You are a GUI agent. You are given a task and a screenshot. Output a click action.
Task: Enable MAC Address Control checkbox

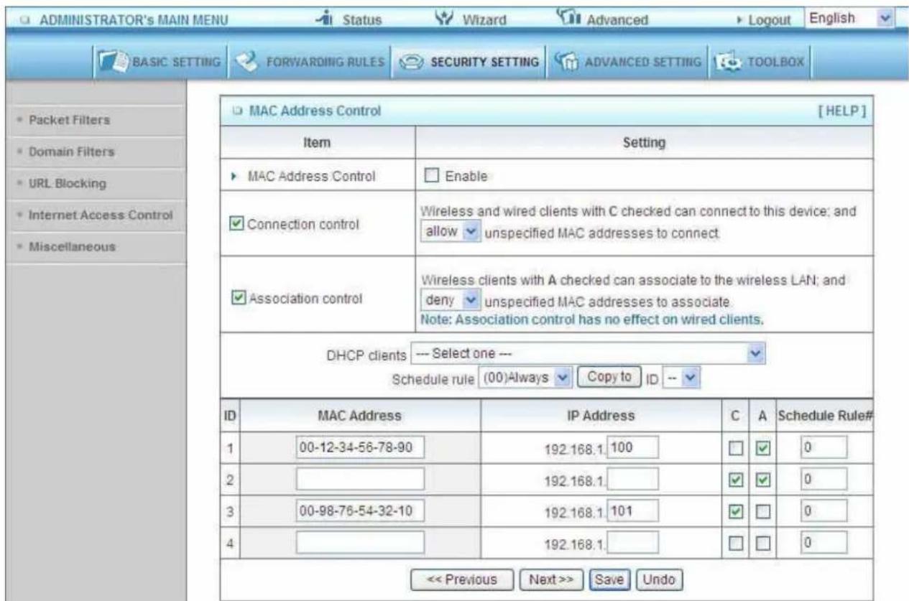tap(432, 176)
